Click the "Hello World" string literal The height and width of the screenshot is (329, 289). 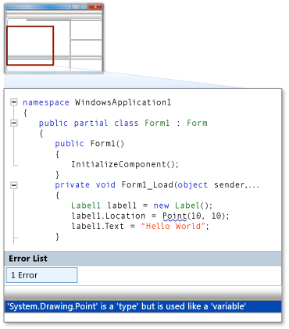[x=173, y=226]
